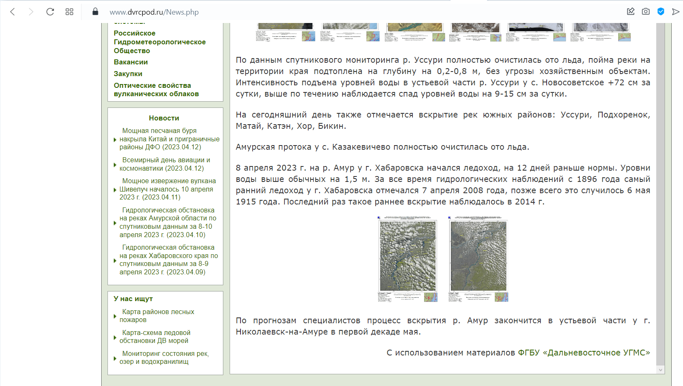Open the Закупки sidebar menu item
This screenshot has width=683, height=386.
coord(128,74)
